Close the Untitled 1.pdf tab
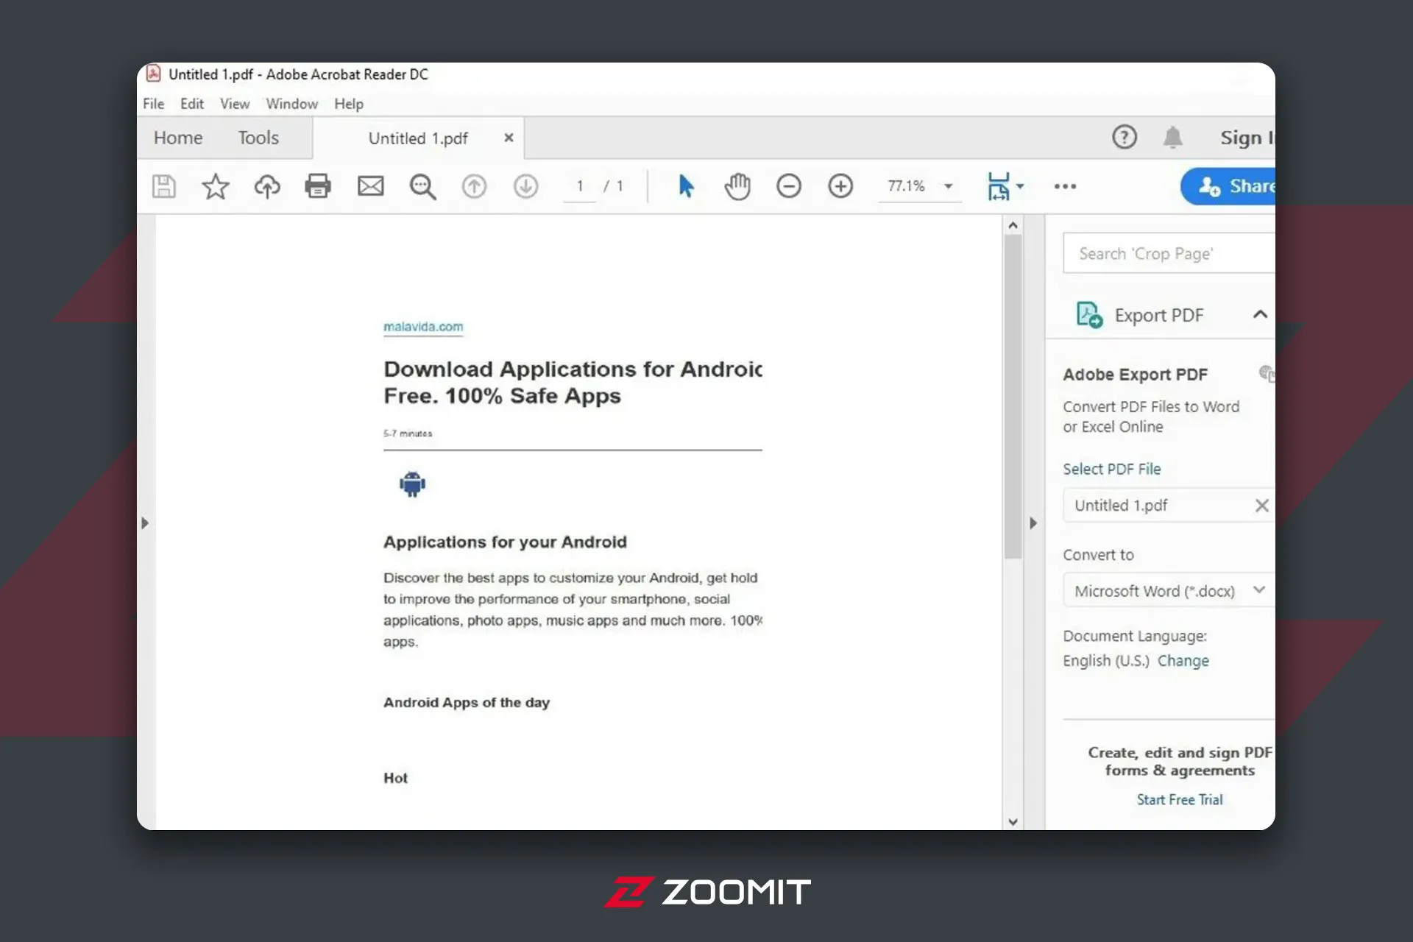This screenshot has width=1413, height=942. coord(509,138)
